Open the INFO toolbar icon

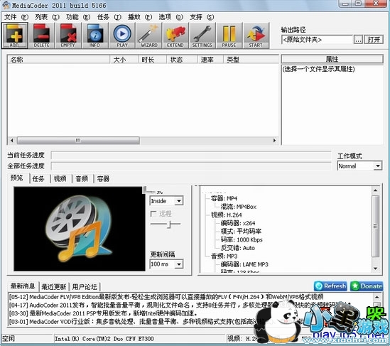[94, 36]
